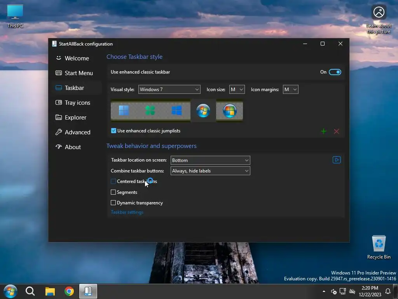Select the Windows 7 start orb
Viewport: 398px width, 299px height.
203,111
